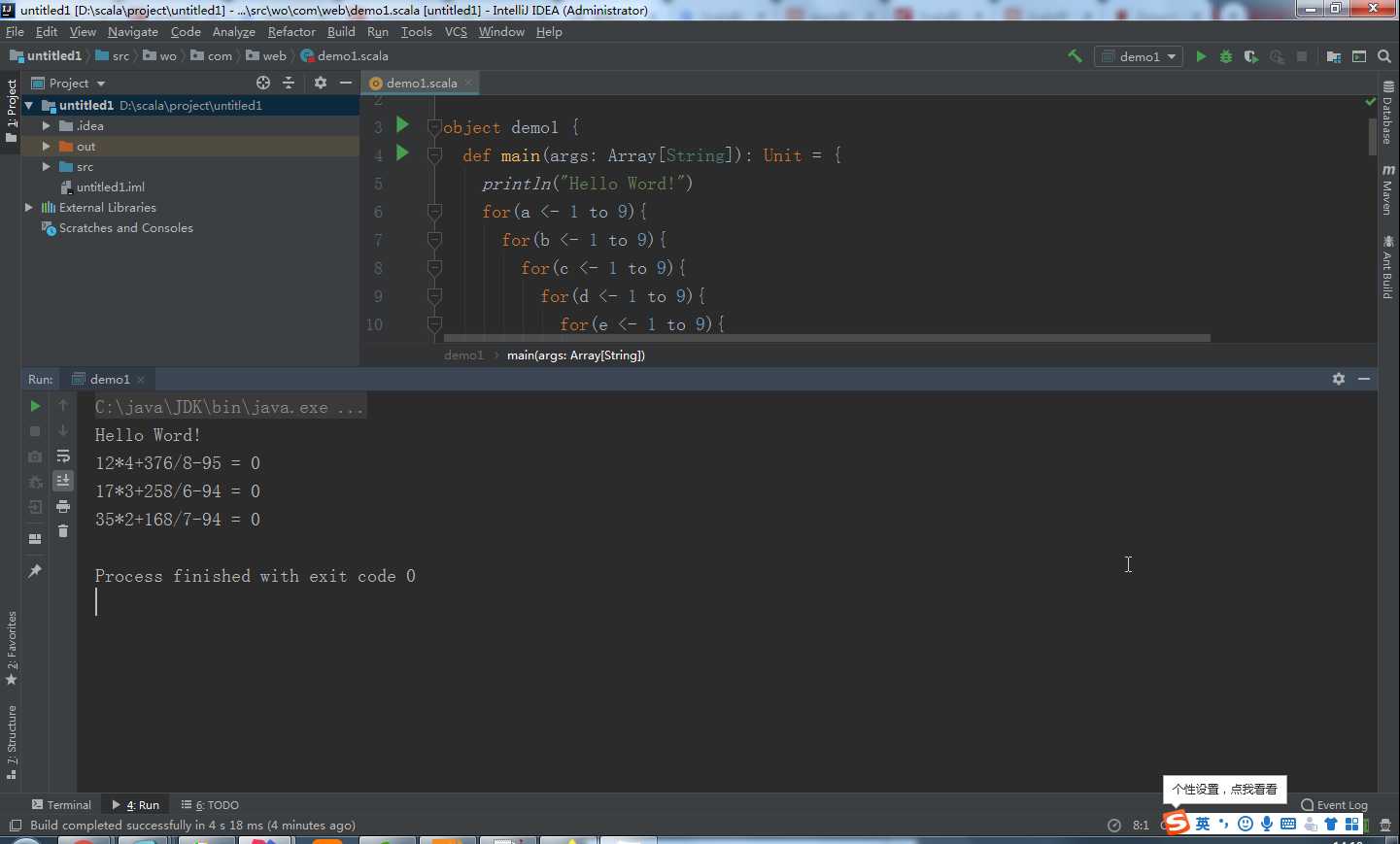Screen dimensions: 1400x844
Task: Toggle the 1: Project side tab
Action: point(11,111)
